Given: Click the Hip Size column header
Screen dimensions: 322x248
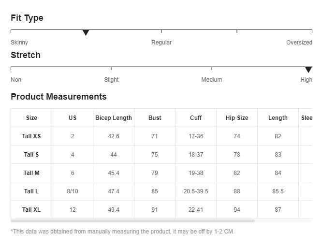Looking at the screenshot, I should click(x=237, y=118).
